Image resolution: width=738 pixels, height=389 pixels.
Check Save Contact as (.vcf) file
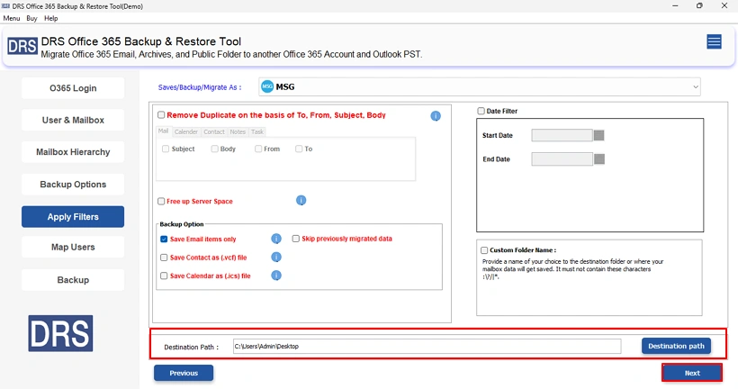click(164, 258)
